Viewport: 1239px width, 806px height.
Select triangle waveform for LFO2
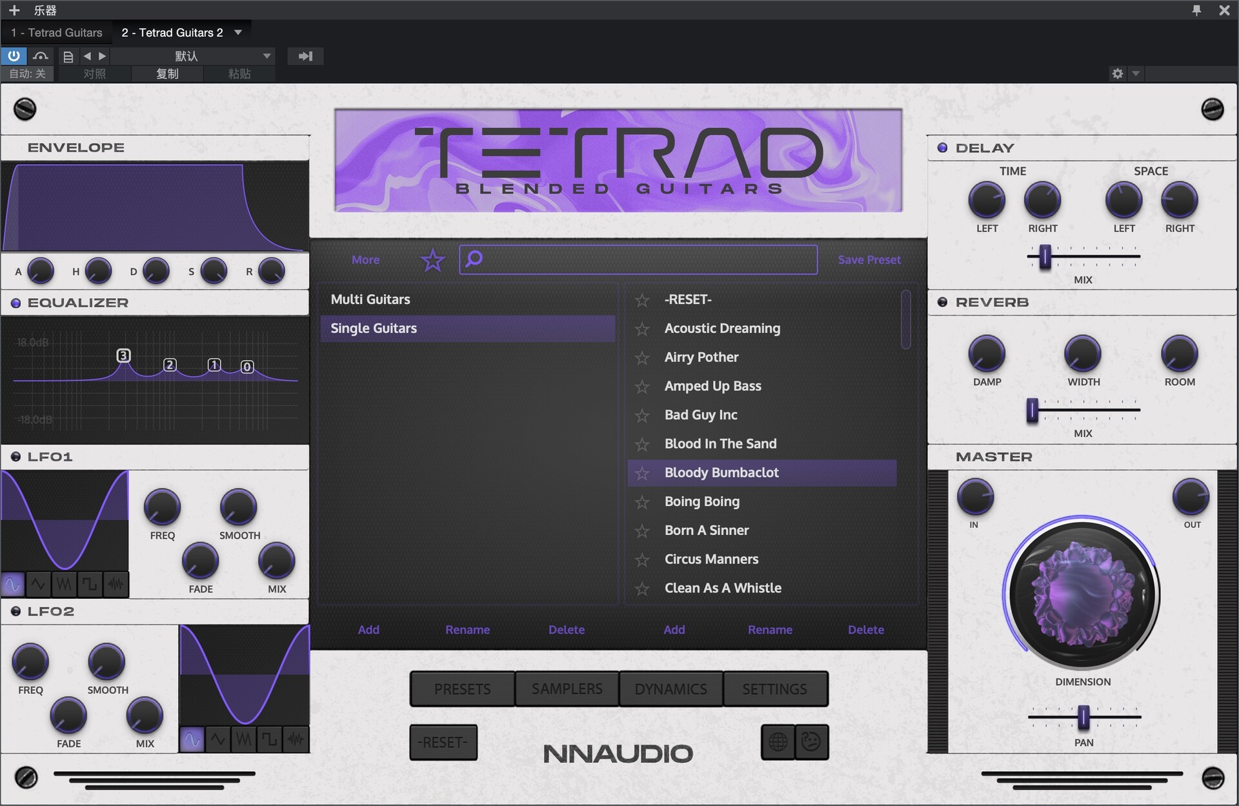pyautogui.click(x=218, y=740)
